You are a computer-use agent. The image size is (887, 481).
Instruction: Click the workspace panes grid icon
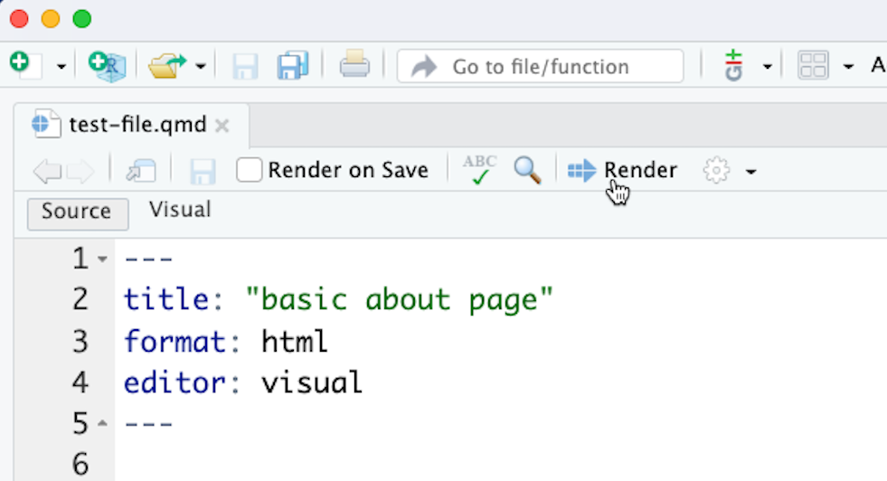pos(813,66)
